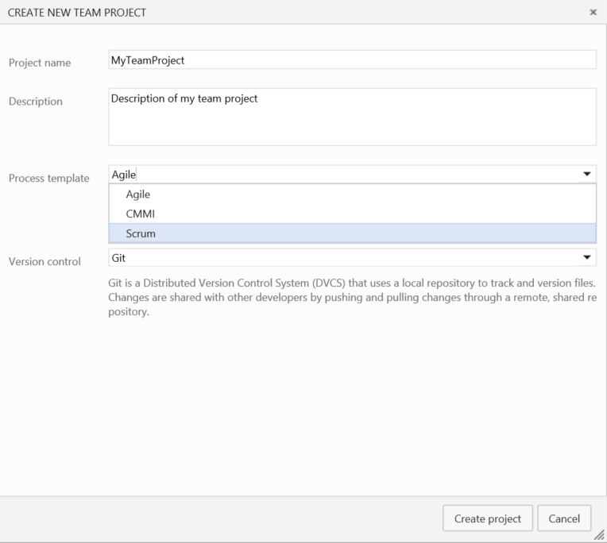Viewport: 607px width, 543px height.
Task: Click the Project name input field
Action: [x=352, y=60]
